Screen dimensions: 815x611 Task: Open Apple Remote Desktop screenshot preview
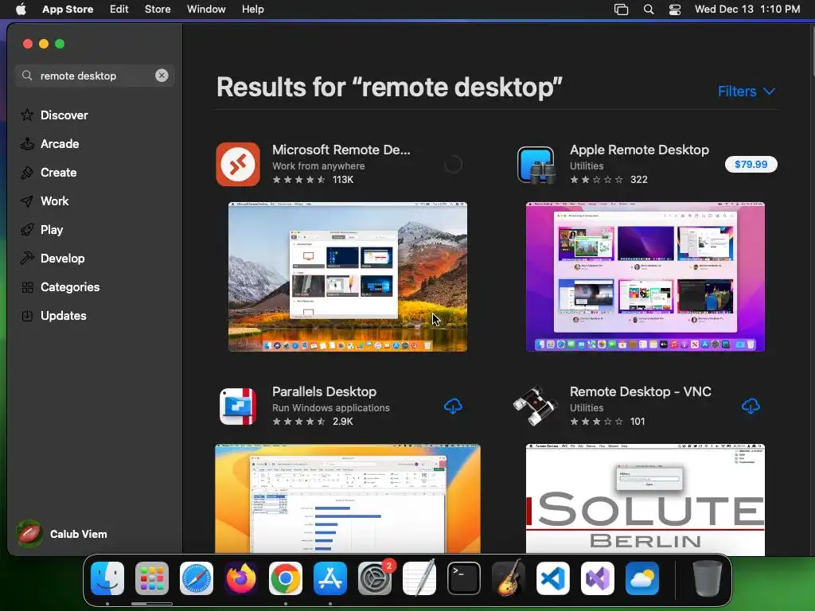click(x=645, y=277)
